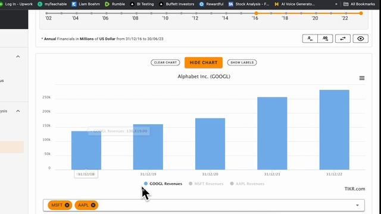
Task: Open the Rumble bookmark
Action: click(x=115, y=4)
